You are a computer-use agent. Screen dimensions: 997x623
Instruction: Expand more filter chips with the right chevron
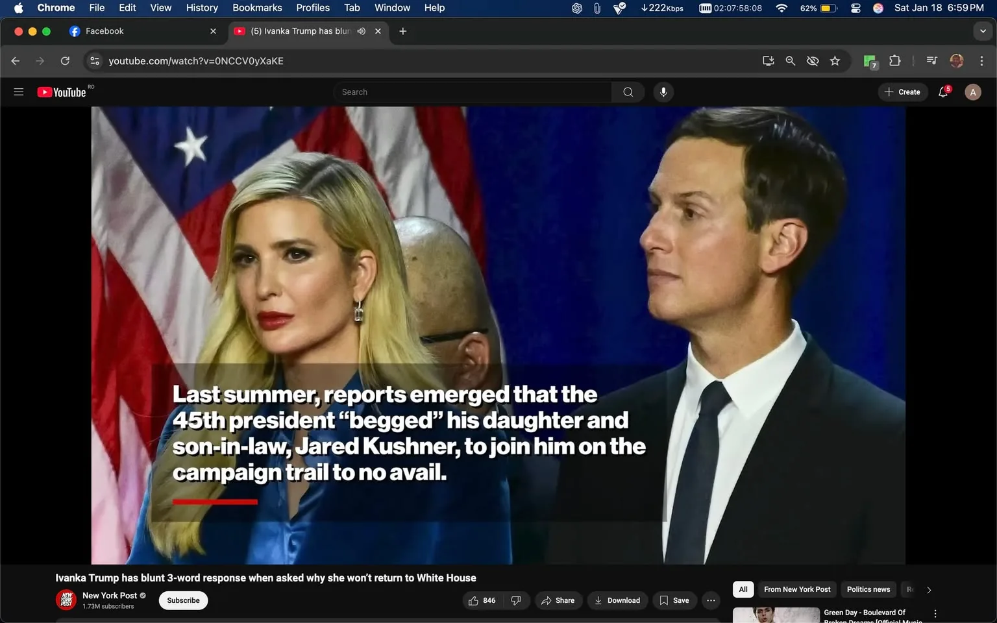coord(928,589)
